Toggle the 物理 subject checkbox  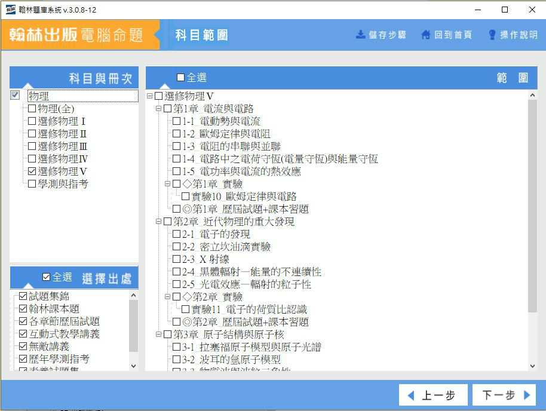[x=15, y=95]
